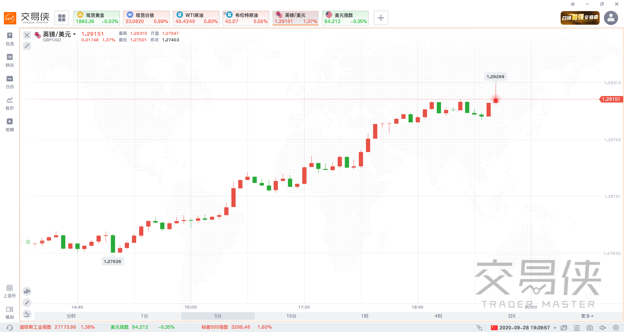Select the 分时 time-sharing period
The width and height of the screenshot is (624, 332).
pyautogui.click(x=71, y=316)
